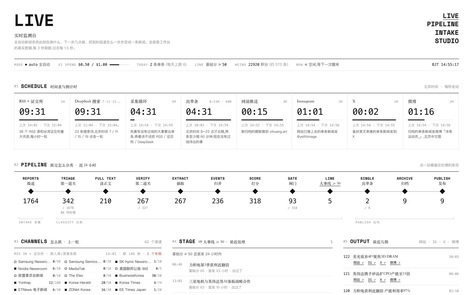Open the PIPELINE nav link
This screenshot has width=473, height=295.
[x=443, y=24]
